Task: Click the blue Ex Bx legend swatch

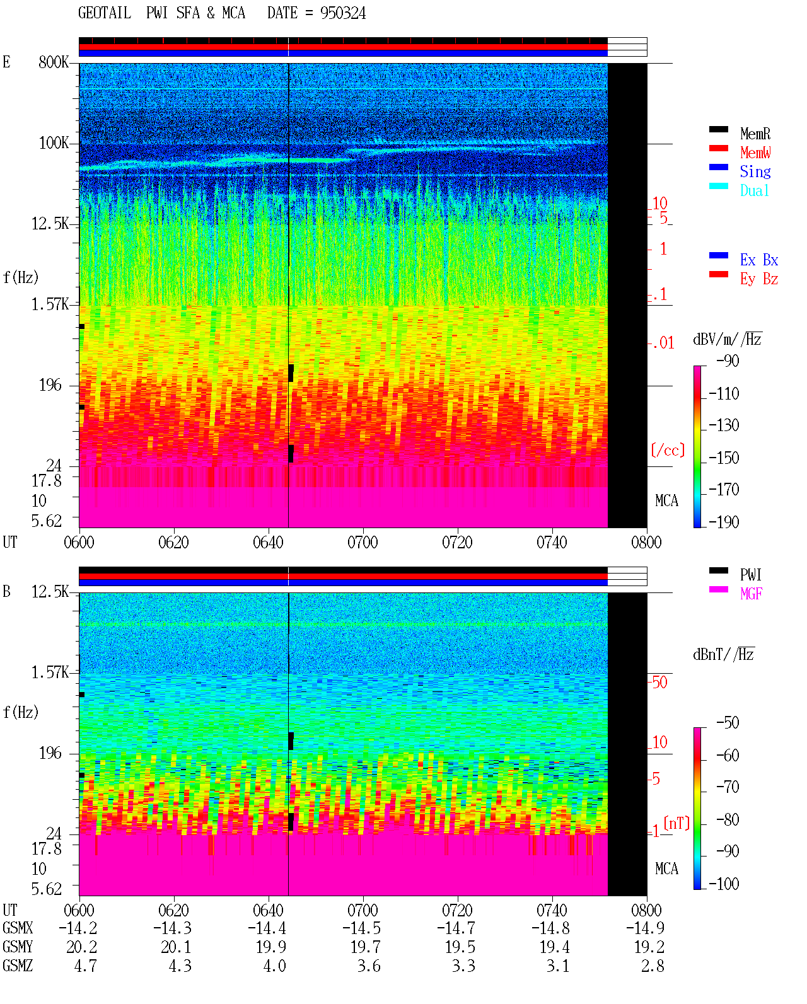Action: tap(719, 255)
